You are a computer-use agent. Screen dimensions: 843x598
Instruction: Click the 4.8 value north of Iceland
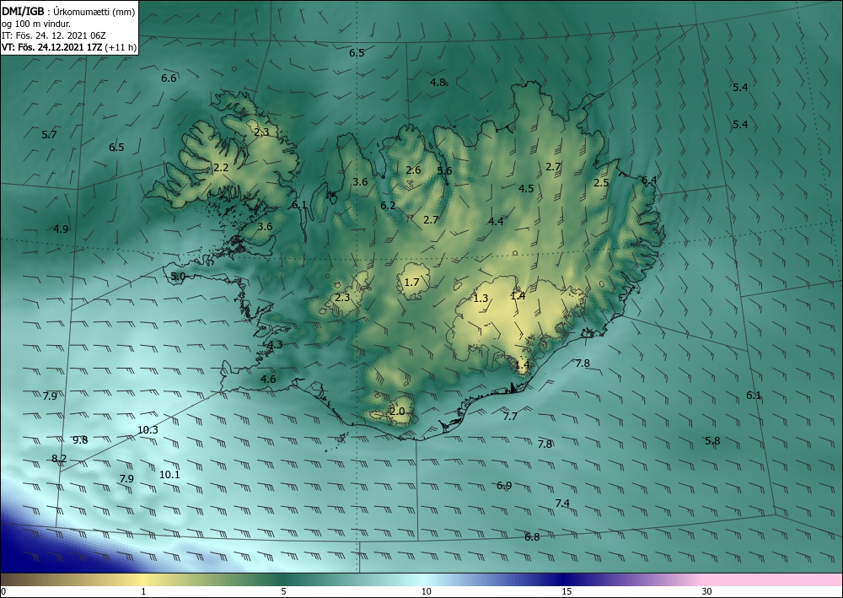[438, 83]
